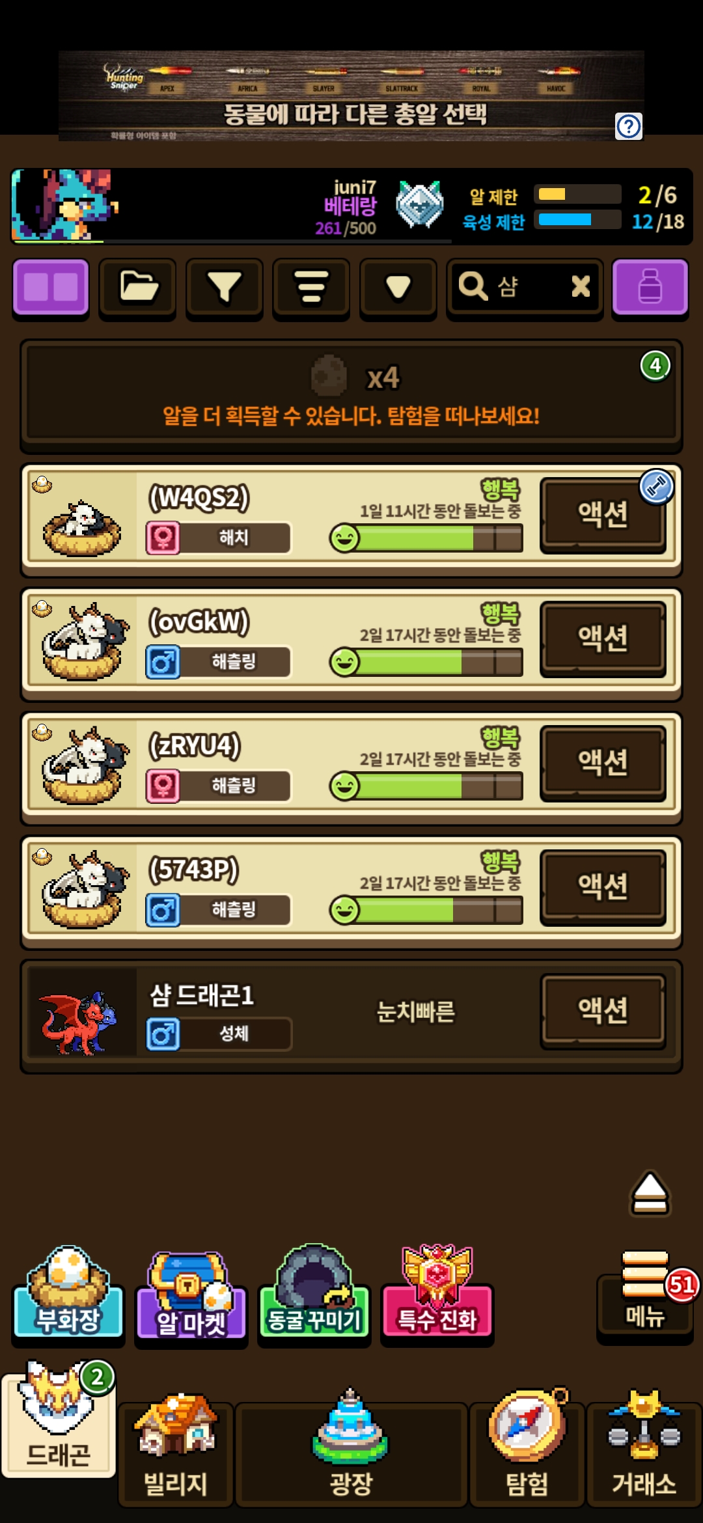Clear the search text with the X
703x1523 pixels.
coord(581,286)
